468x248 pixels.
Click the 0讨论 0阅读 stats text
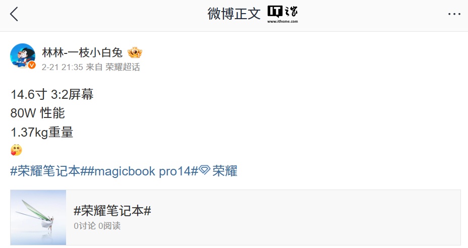tap(97, 226)
